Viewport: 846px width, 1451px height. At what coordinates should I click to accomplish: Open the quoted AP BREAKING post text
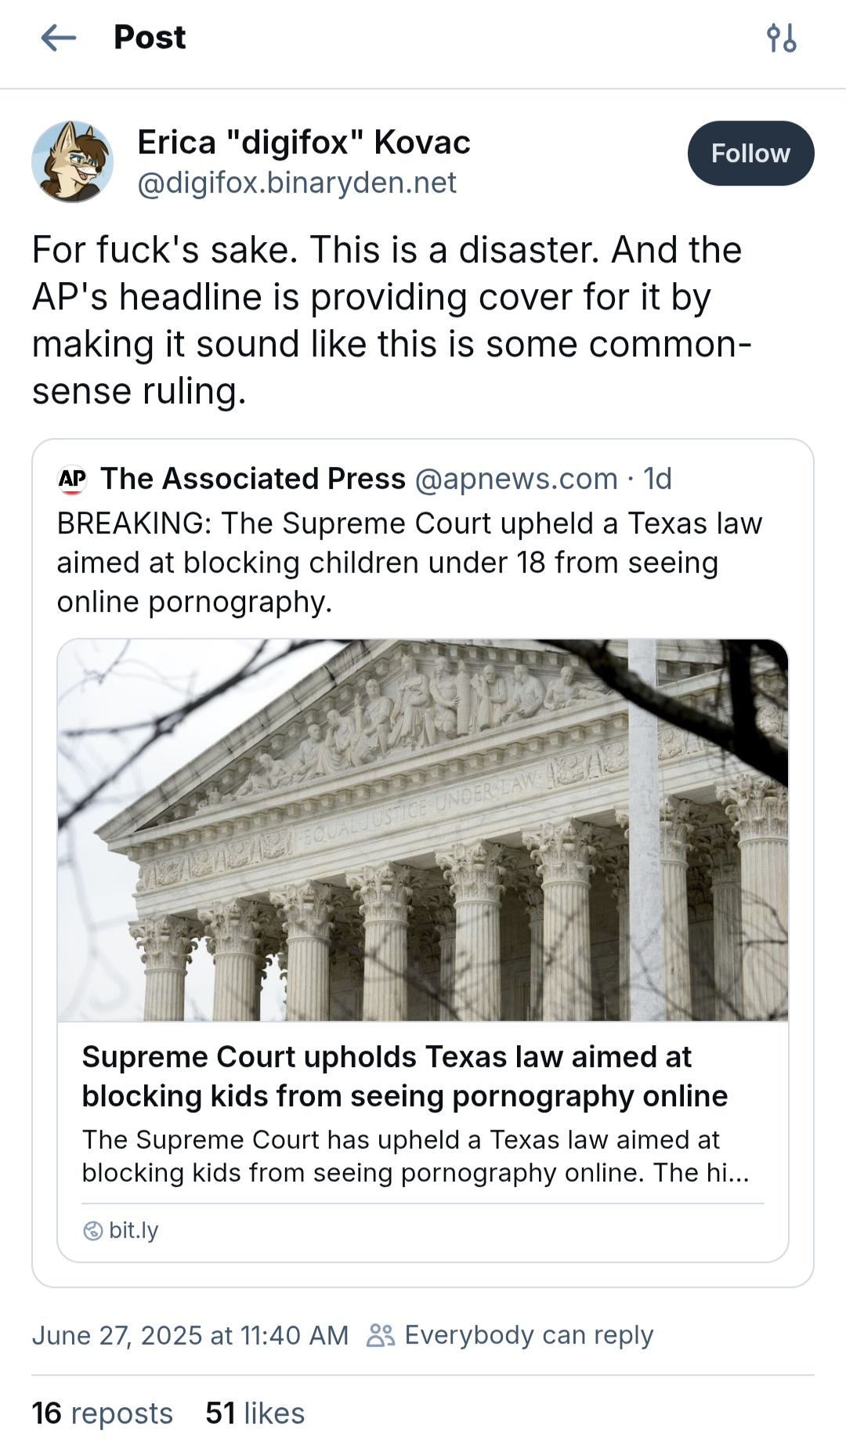pyautogui.click(x=409, y=563)
